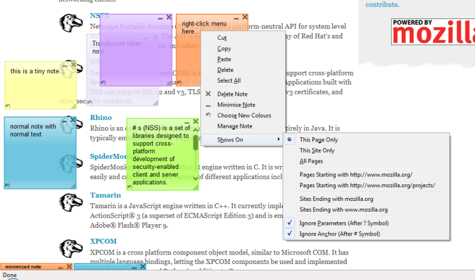
Task: Close the purple note
Action: point(169,17)
